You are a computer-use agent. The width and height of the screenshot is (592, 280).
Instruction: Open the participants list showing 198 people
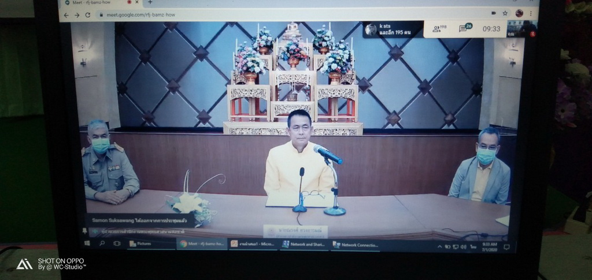[x=439, y=28]
